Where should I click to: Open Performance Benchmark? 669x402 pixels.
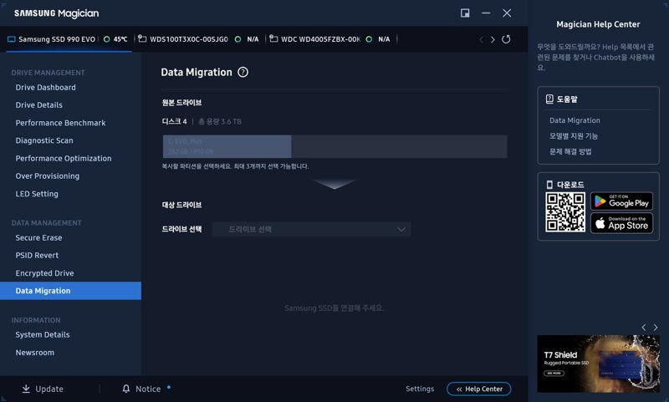pos(60,123)
